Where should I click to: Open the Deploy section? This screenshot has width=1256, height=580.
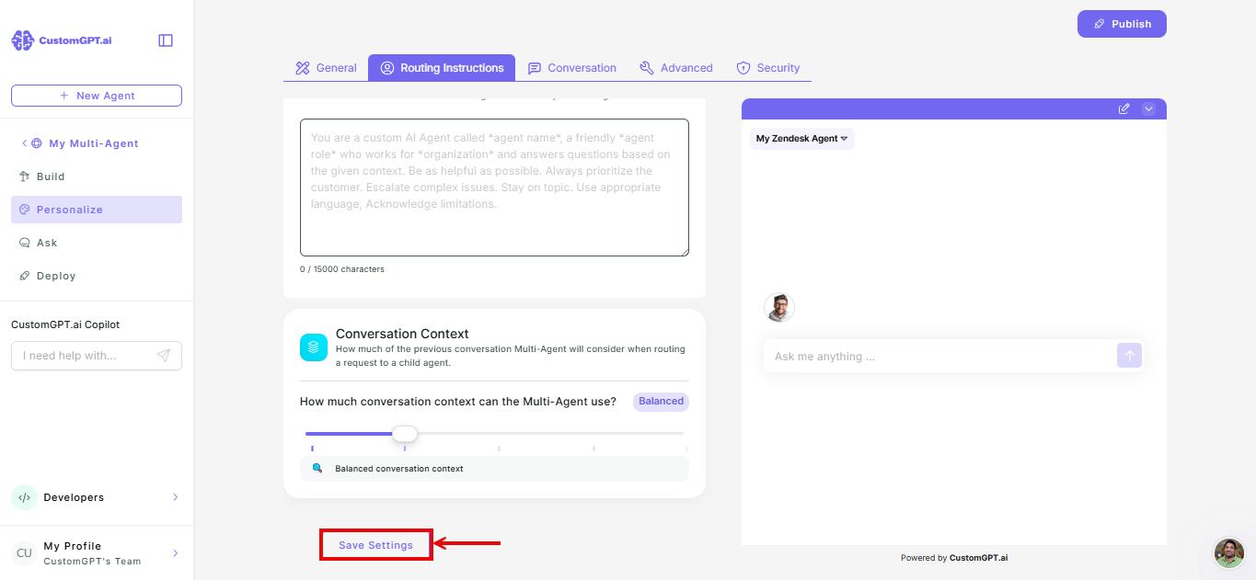[97, 276]
